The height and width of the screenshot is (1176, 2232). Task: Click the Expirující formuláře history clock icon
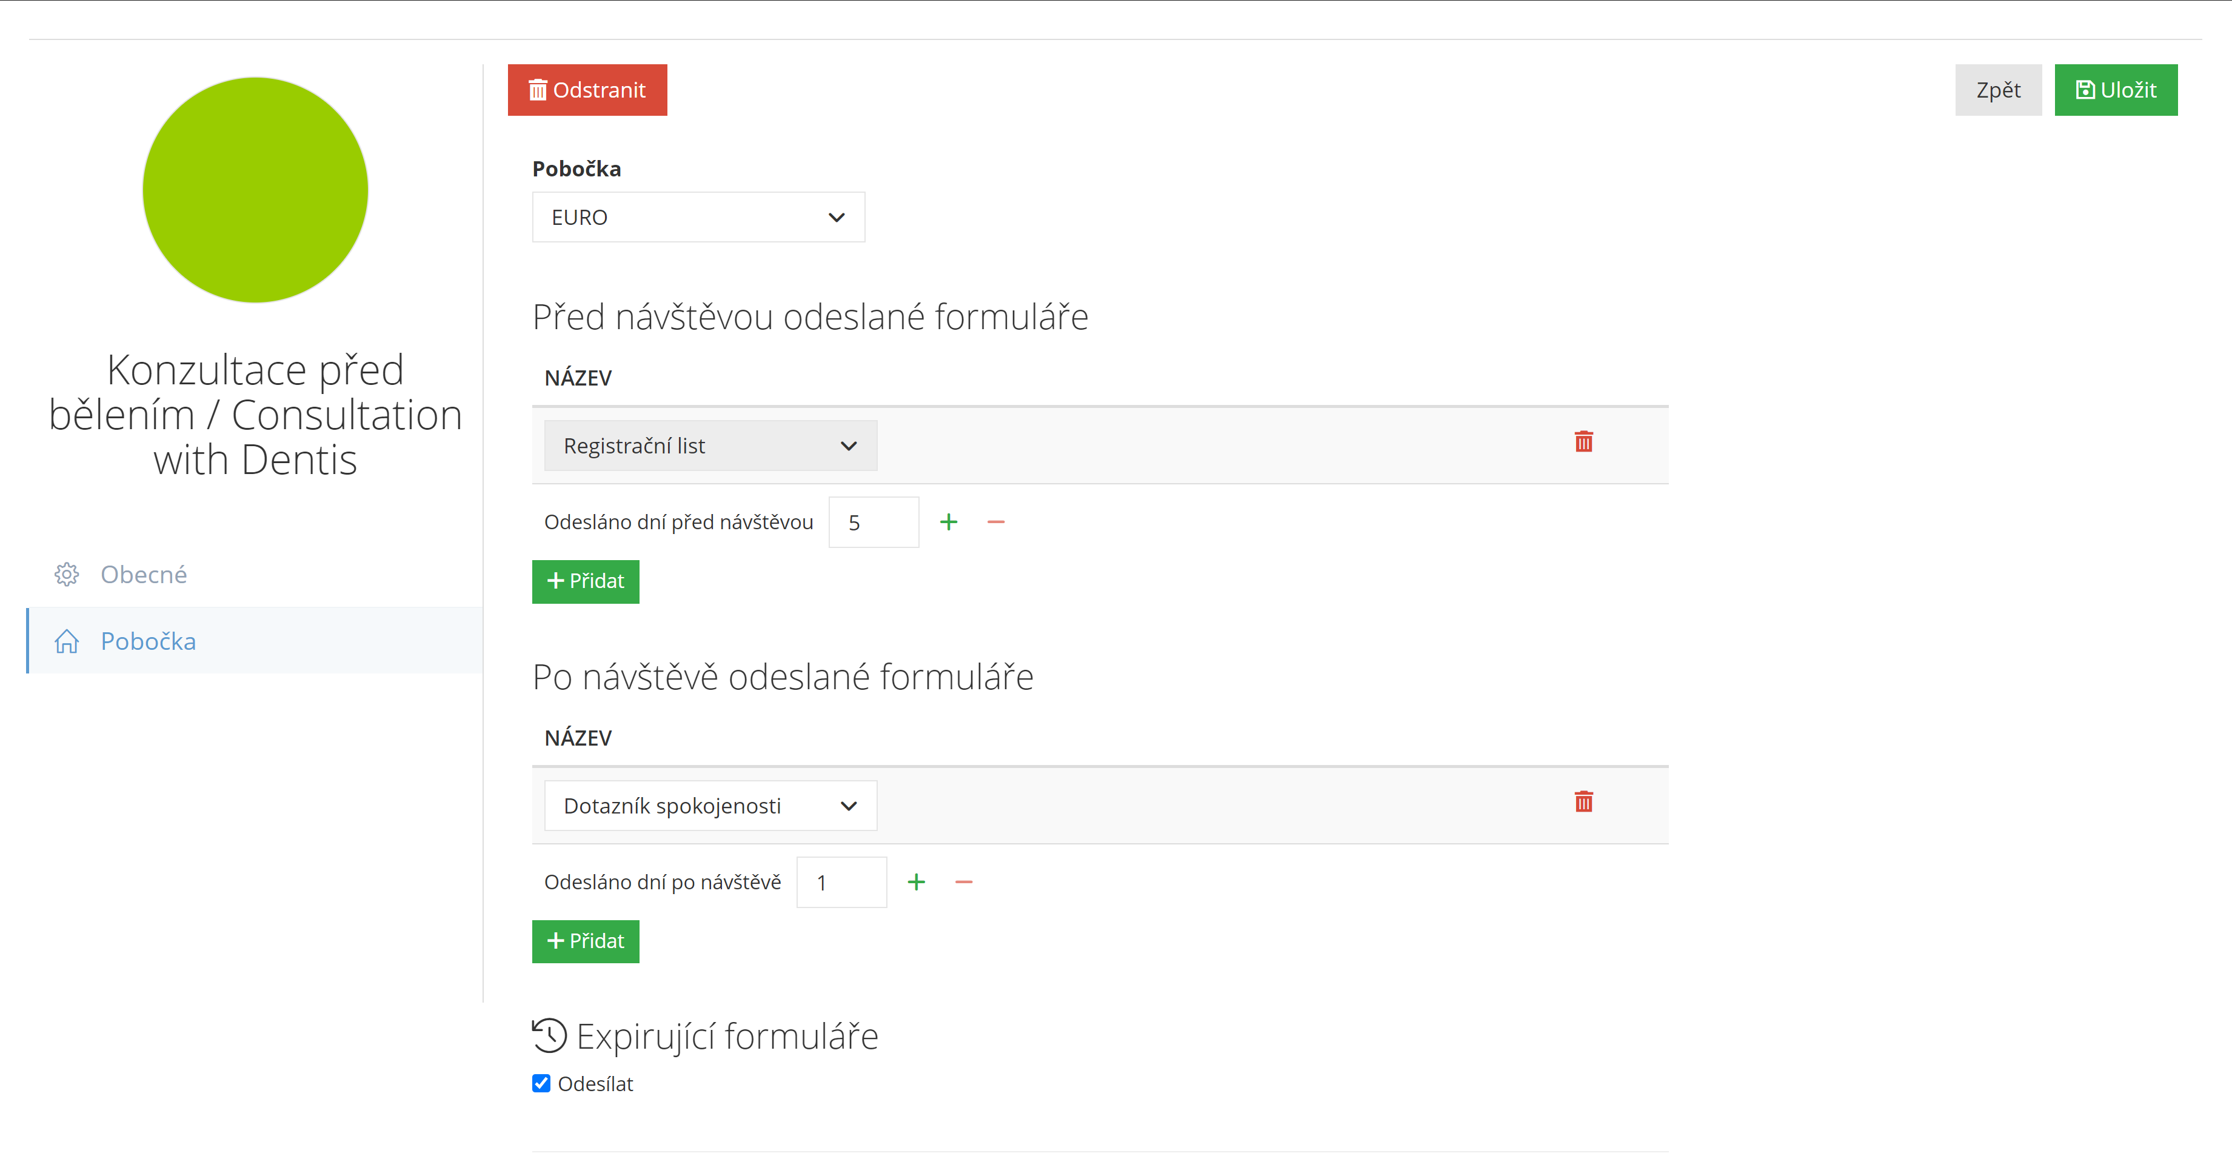tap(549, 1035)
